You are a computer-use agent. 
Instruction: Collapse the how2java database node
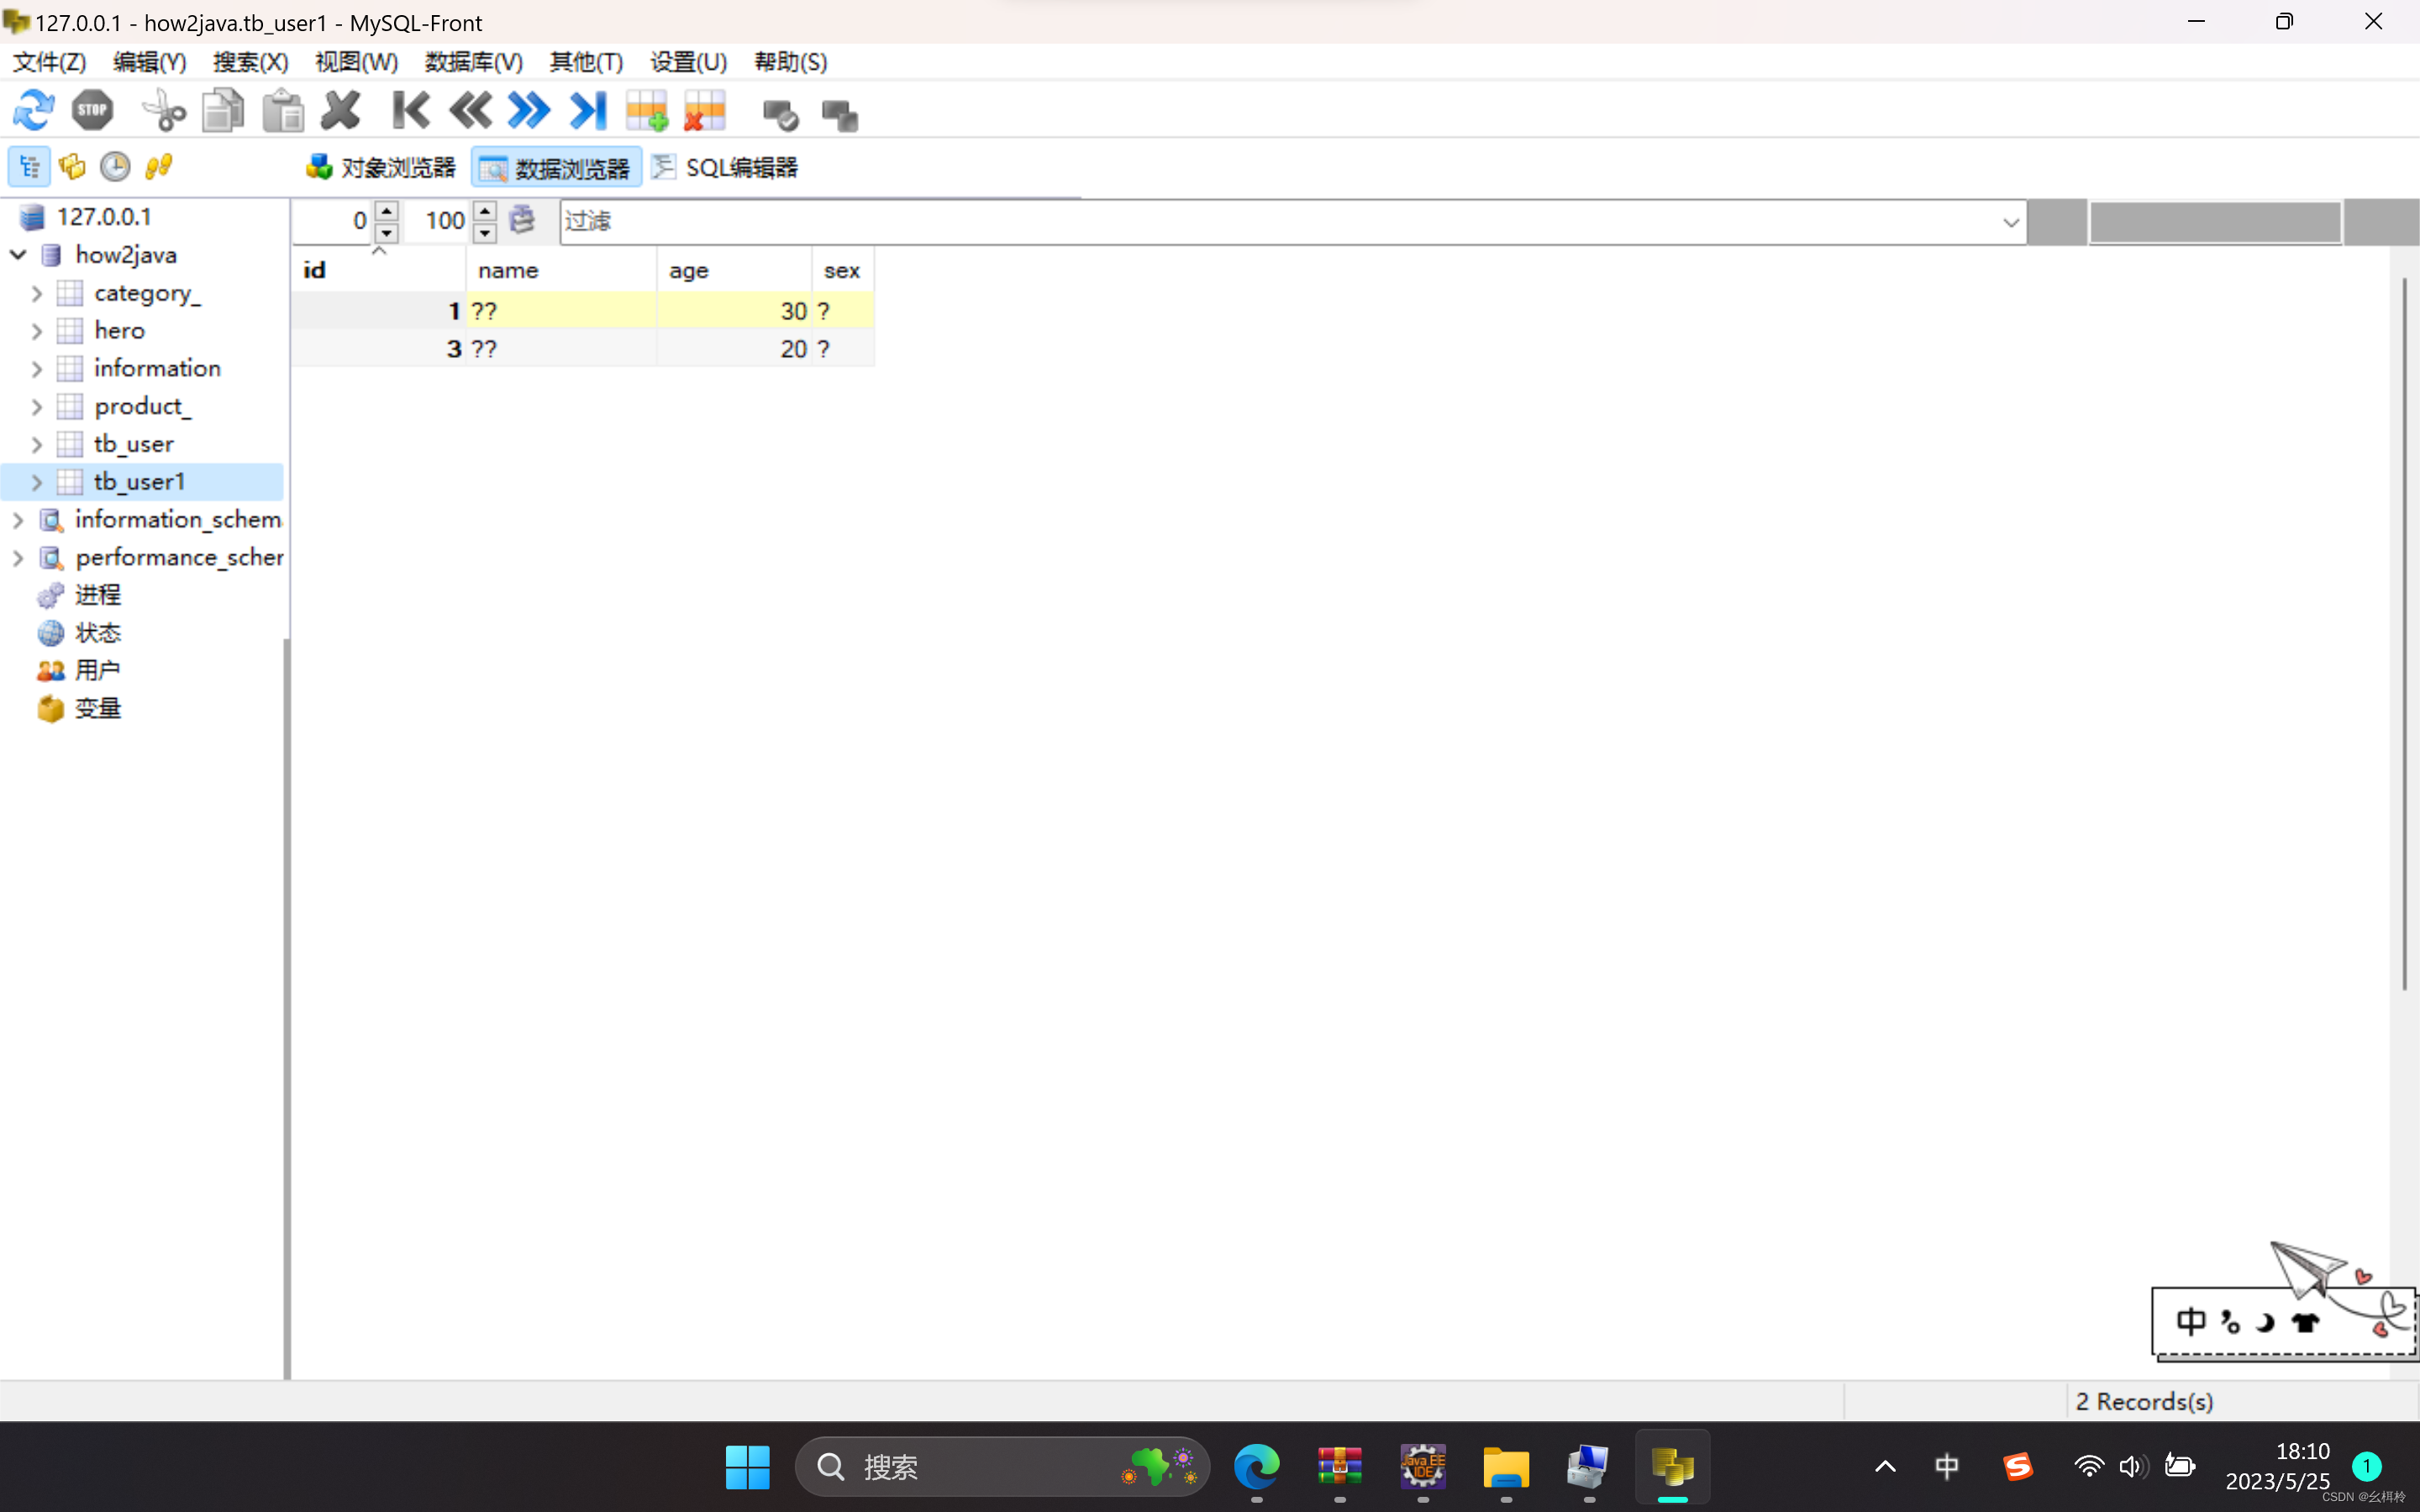click(x=18, y=255)
